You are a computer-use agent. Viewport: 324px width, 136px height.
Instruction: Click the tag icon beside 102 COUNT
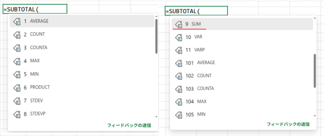[x=179, y=76]
